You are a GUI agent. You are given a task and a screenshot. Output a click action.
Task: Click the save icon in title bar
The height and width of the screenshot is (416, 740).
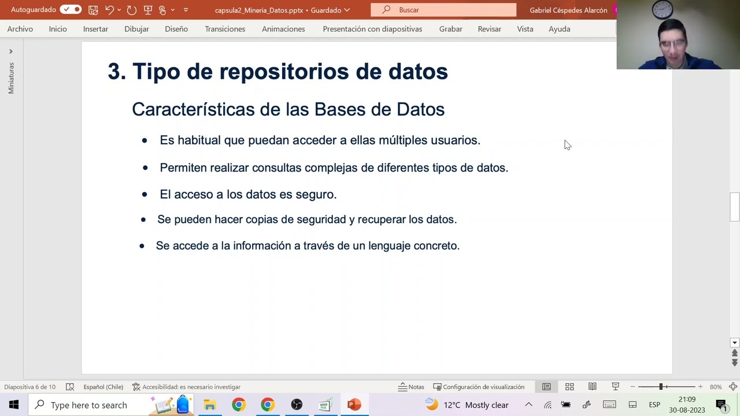(x=92, y=10)
